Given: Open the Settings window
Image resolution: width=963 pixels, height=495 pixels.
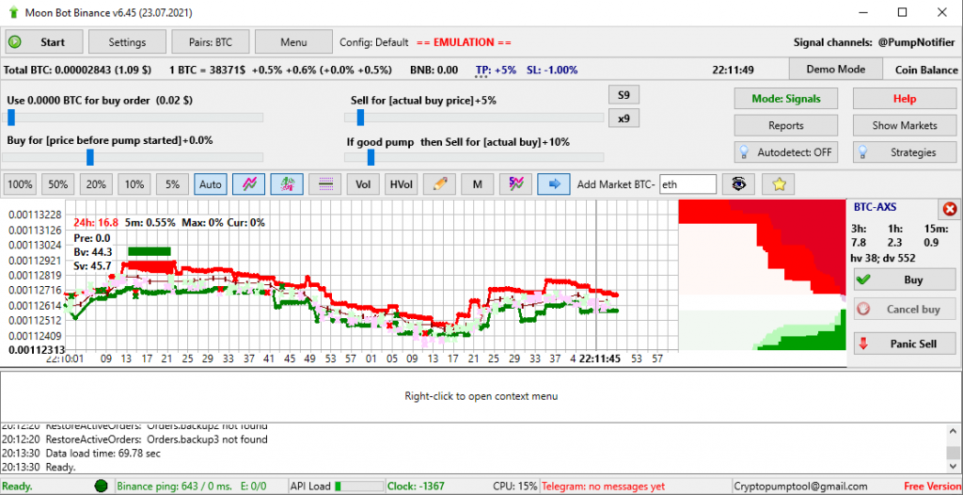Looking at the screenshot, I should coord(127,42).
